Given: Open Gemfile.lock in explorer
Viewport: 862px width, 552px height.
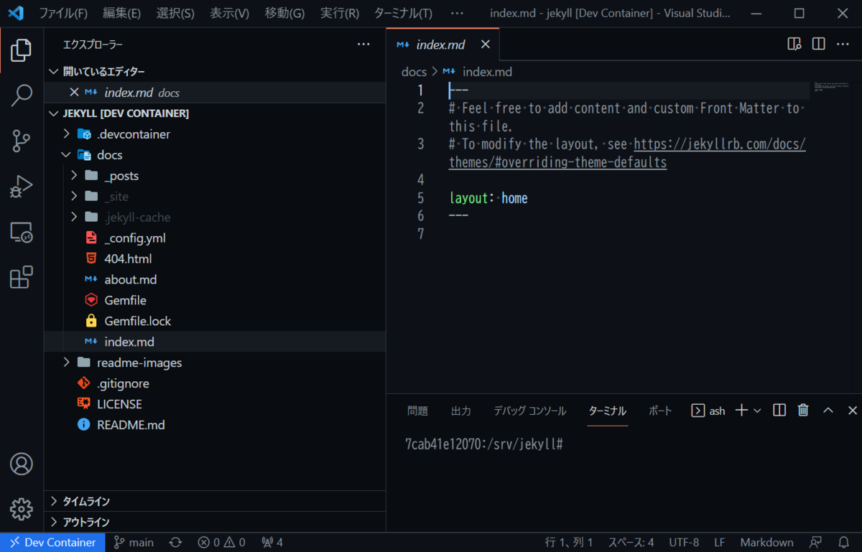Looking at the screenshot, I should pyautogui.click(x=215, y=321).
